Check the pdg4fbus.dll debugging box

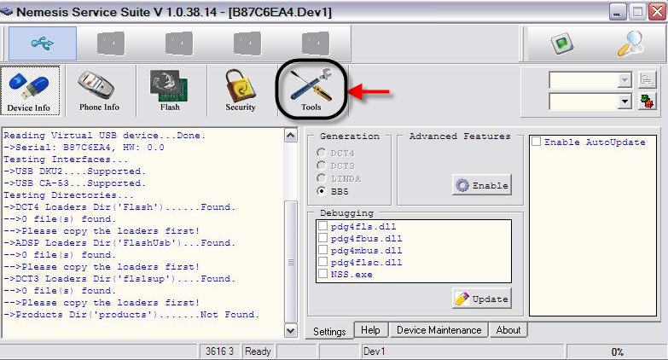coord(323,238)
